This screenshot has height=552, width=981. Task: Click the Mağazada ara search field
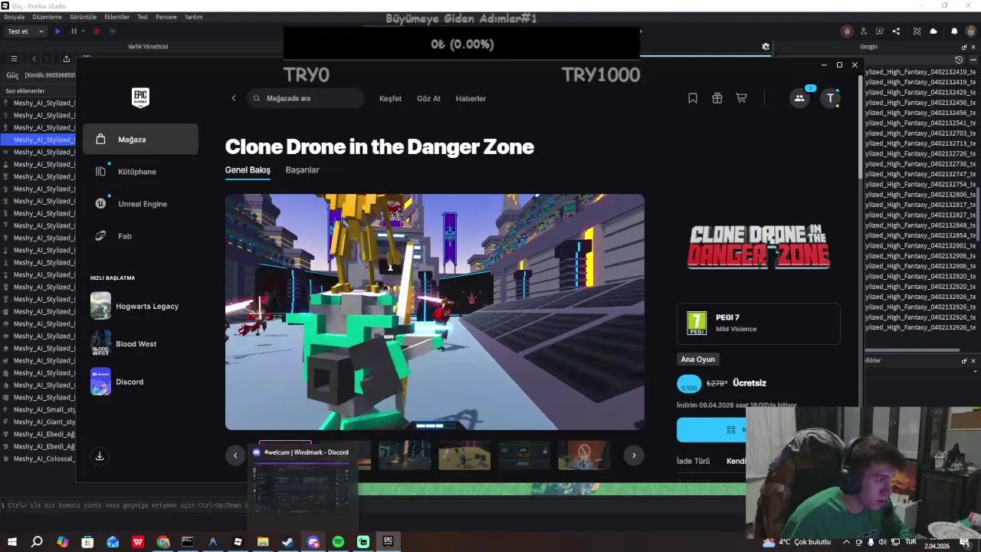tap(306, 98)
